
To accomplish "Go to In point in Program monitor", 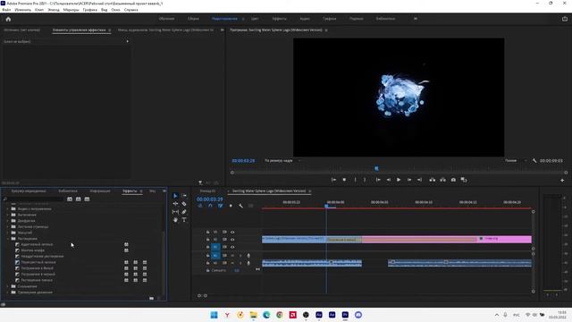I will pyautogui.click(x=378, y=180).
